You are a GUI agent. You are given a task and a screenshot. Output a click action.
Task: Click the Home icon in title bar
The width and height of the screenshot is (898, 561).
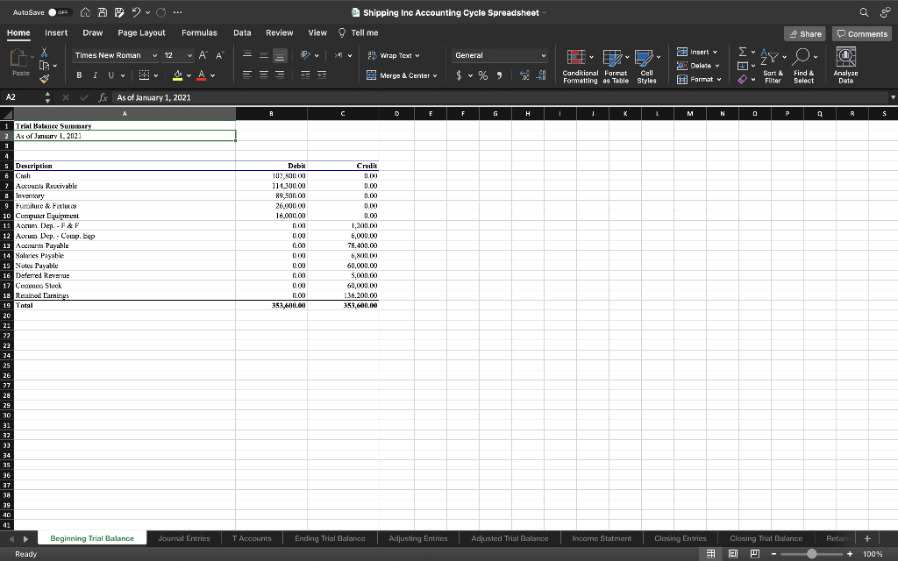point(85,12)
